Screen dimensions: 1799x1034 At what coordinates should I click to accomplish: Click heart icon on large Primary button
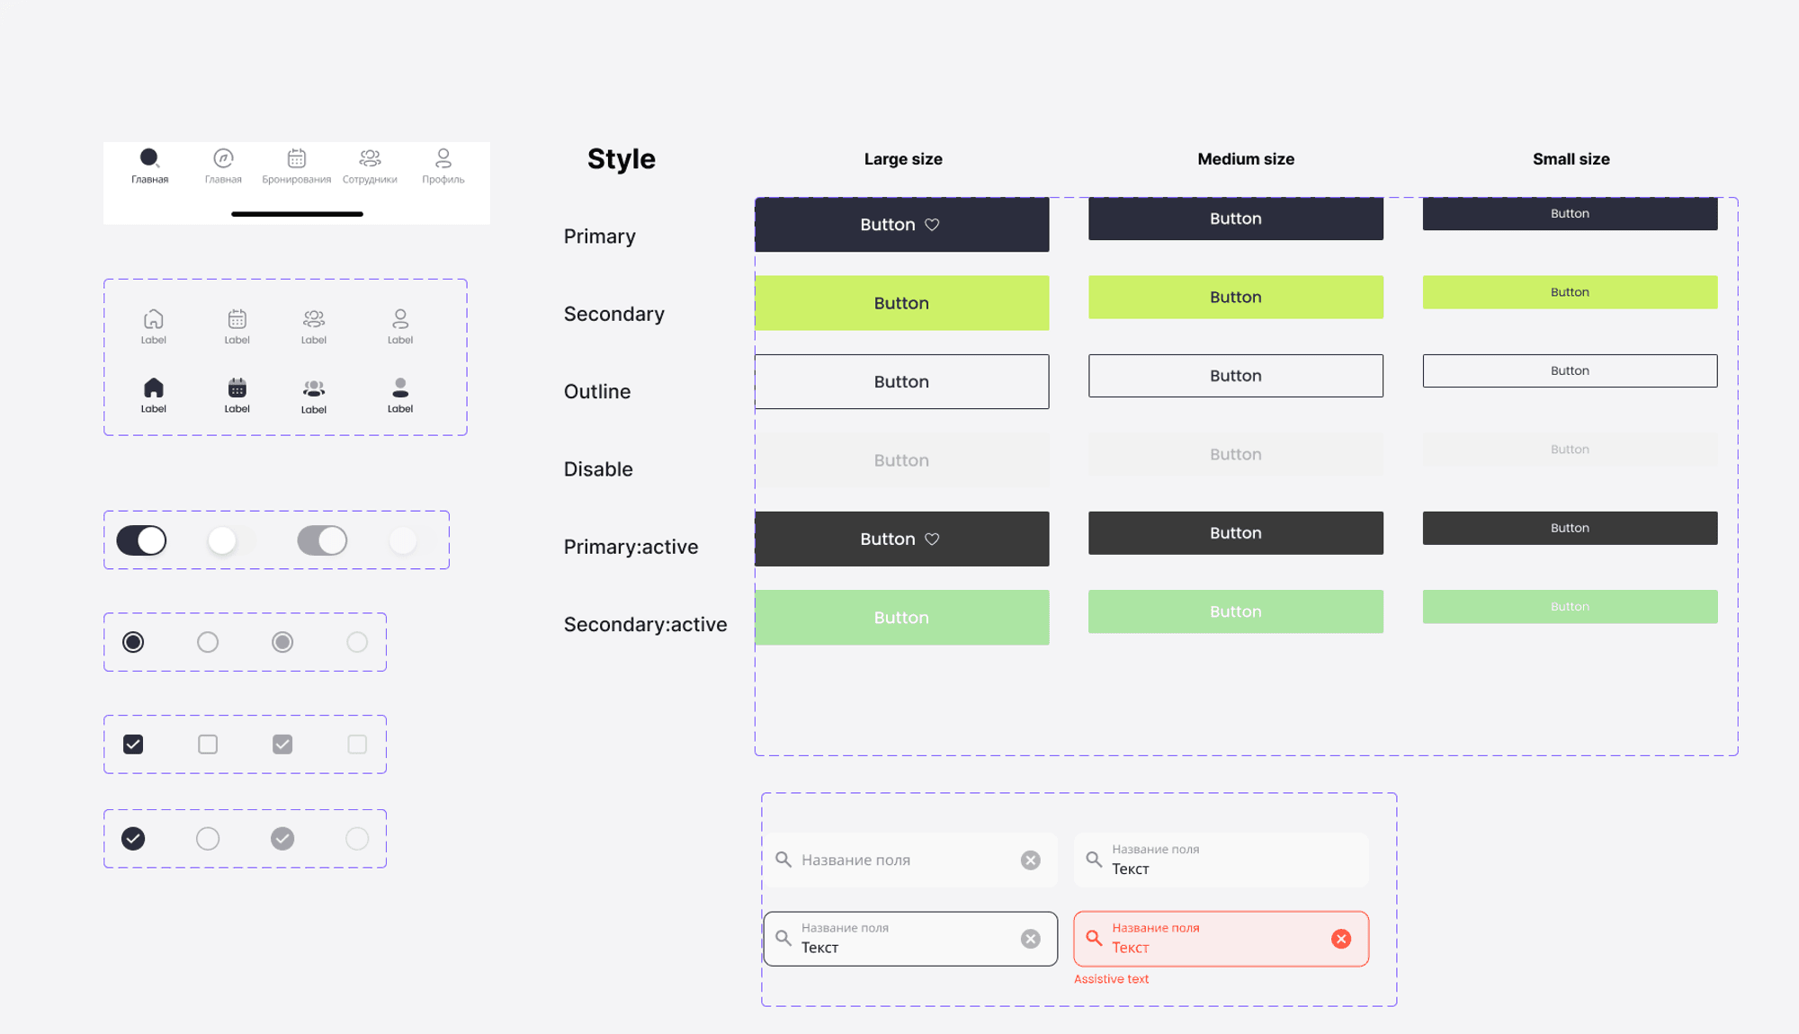(x=933, y=225)
